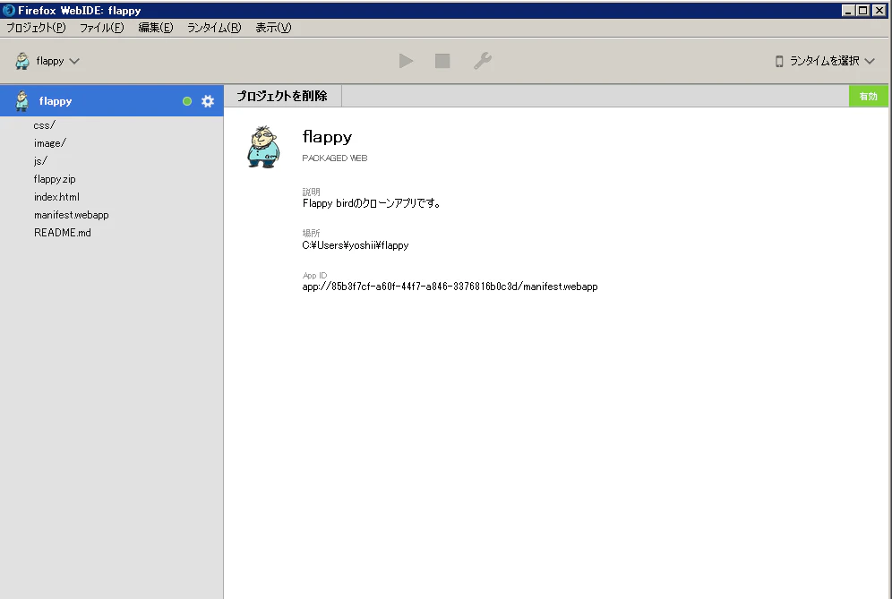Image resolution: width=892 pixels, height=599 pixels.
Task: Click the path C:¥Users¥yoshii¥flappy
Action: coord(356,245)
